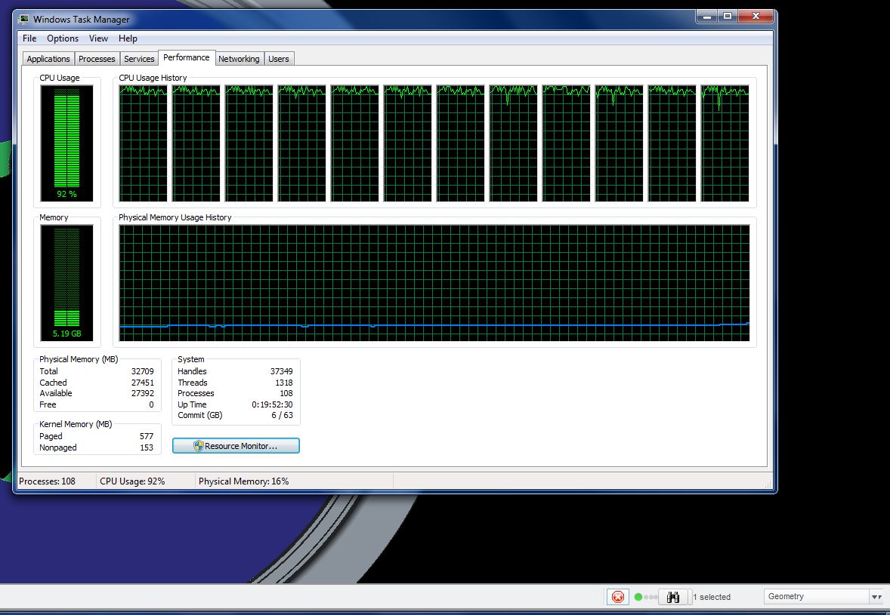Click the Memory 5.19 GB meter

tap(66, 283)
